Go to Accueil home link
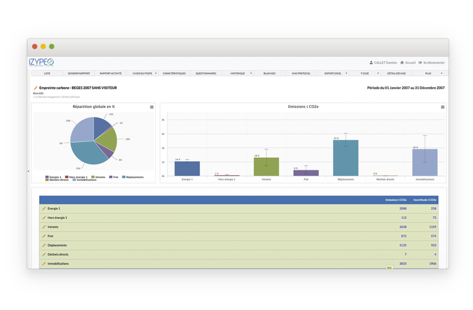The image size is (473, 310). tap(410, 63)
